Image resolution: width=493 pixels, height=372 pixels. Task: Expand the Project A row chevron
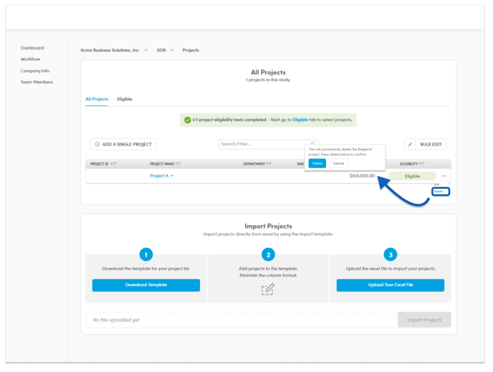pos(172,176)
